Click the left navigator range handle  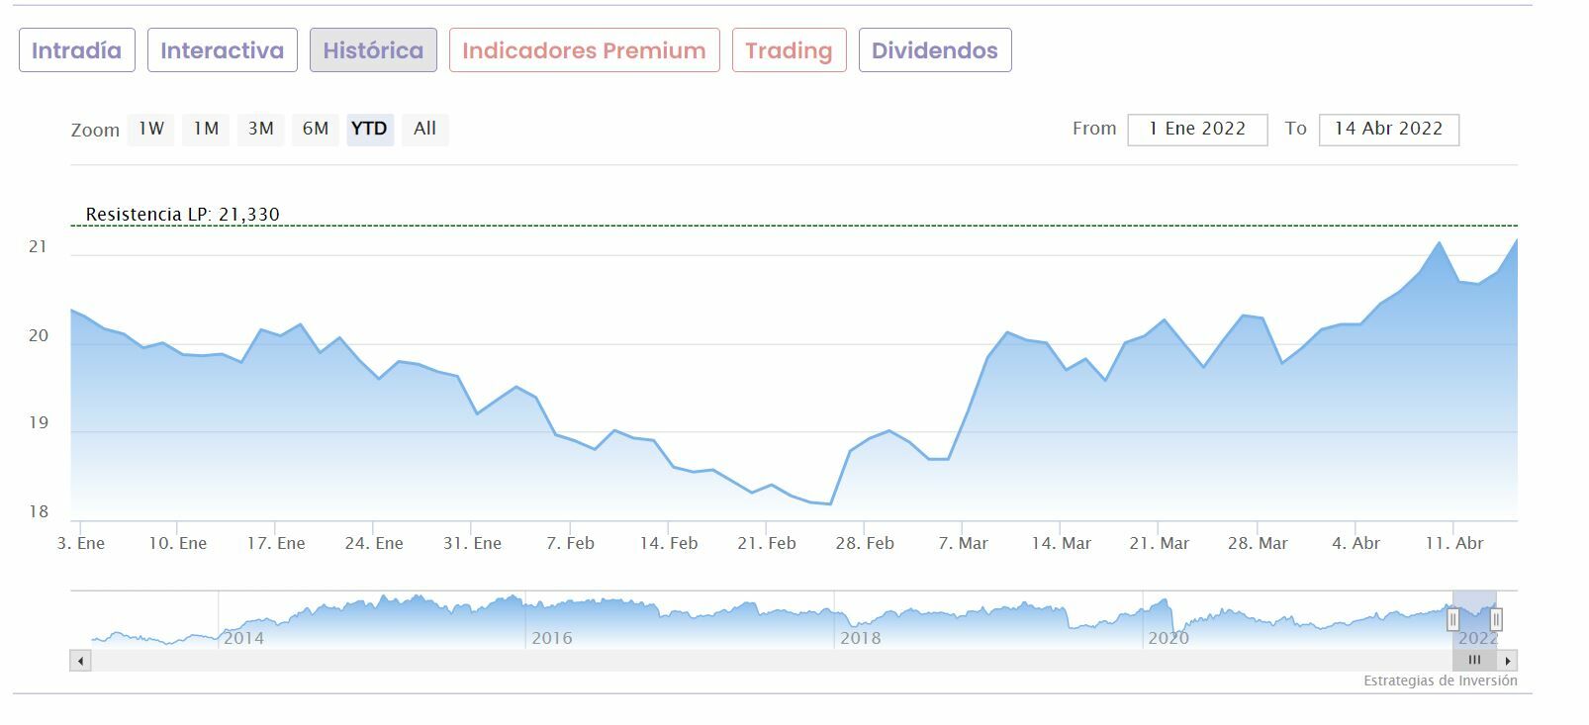1452,619
